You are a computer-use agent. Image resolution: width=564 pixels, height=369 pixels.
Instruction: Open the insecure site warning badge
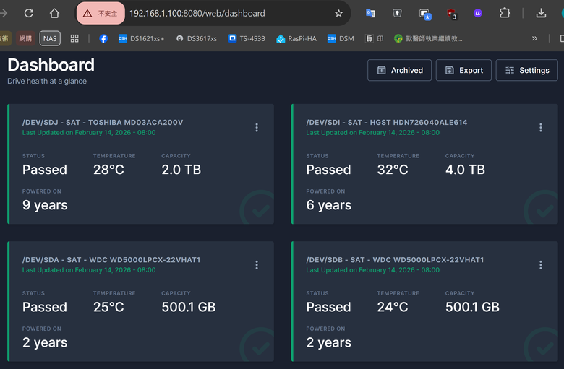click(101, 13)
